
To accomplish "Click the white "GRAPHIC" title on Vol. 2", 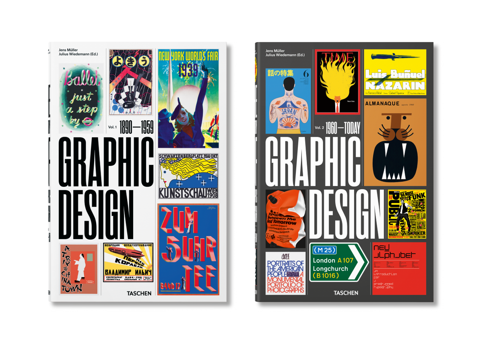I will [x=313, y=161].
